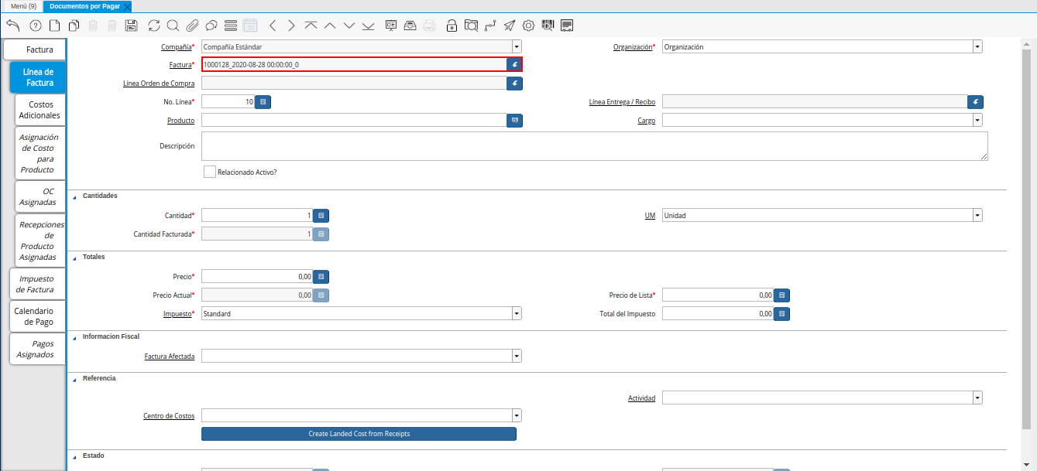Click the Help question mark icon
This screenshot has height=471, width=1037.
pos(35,26)
